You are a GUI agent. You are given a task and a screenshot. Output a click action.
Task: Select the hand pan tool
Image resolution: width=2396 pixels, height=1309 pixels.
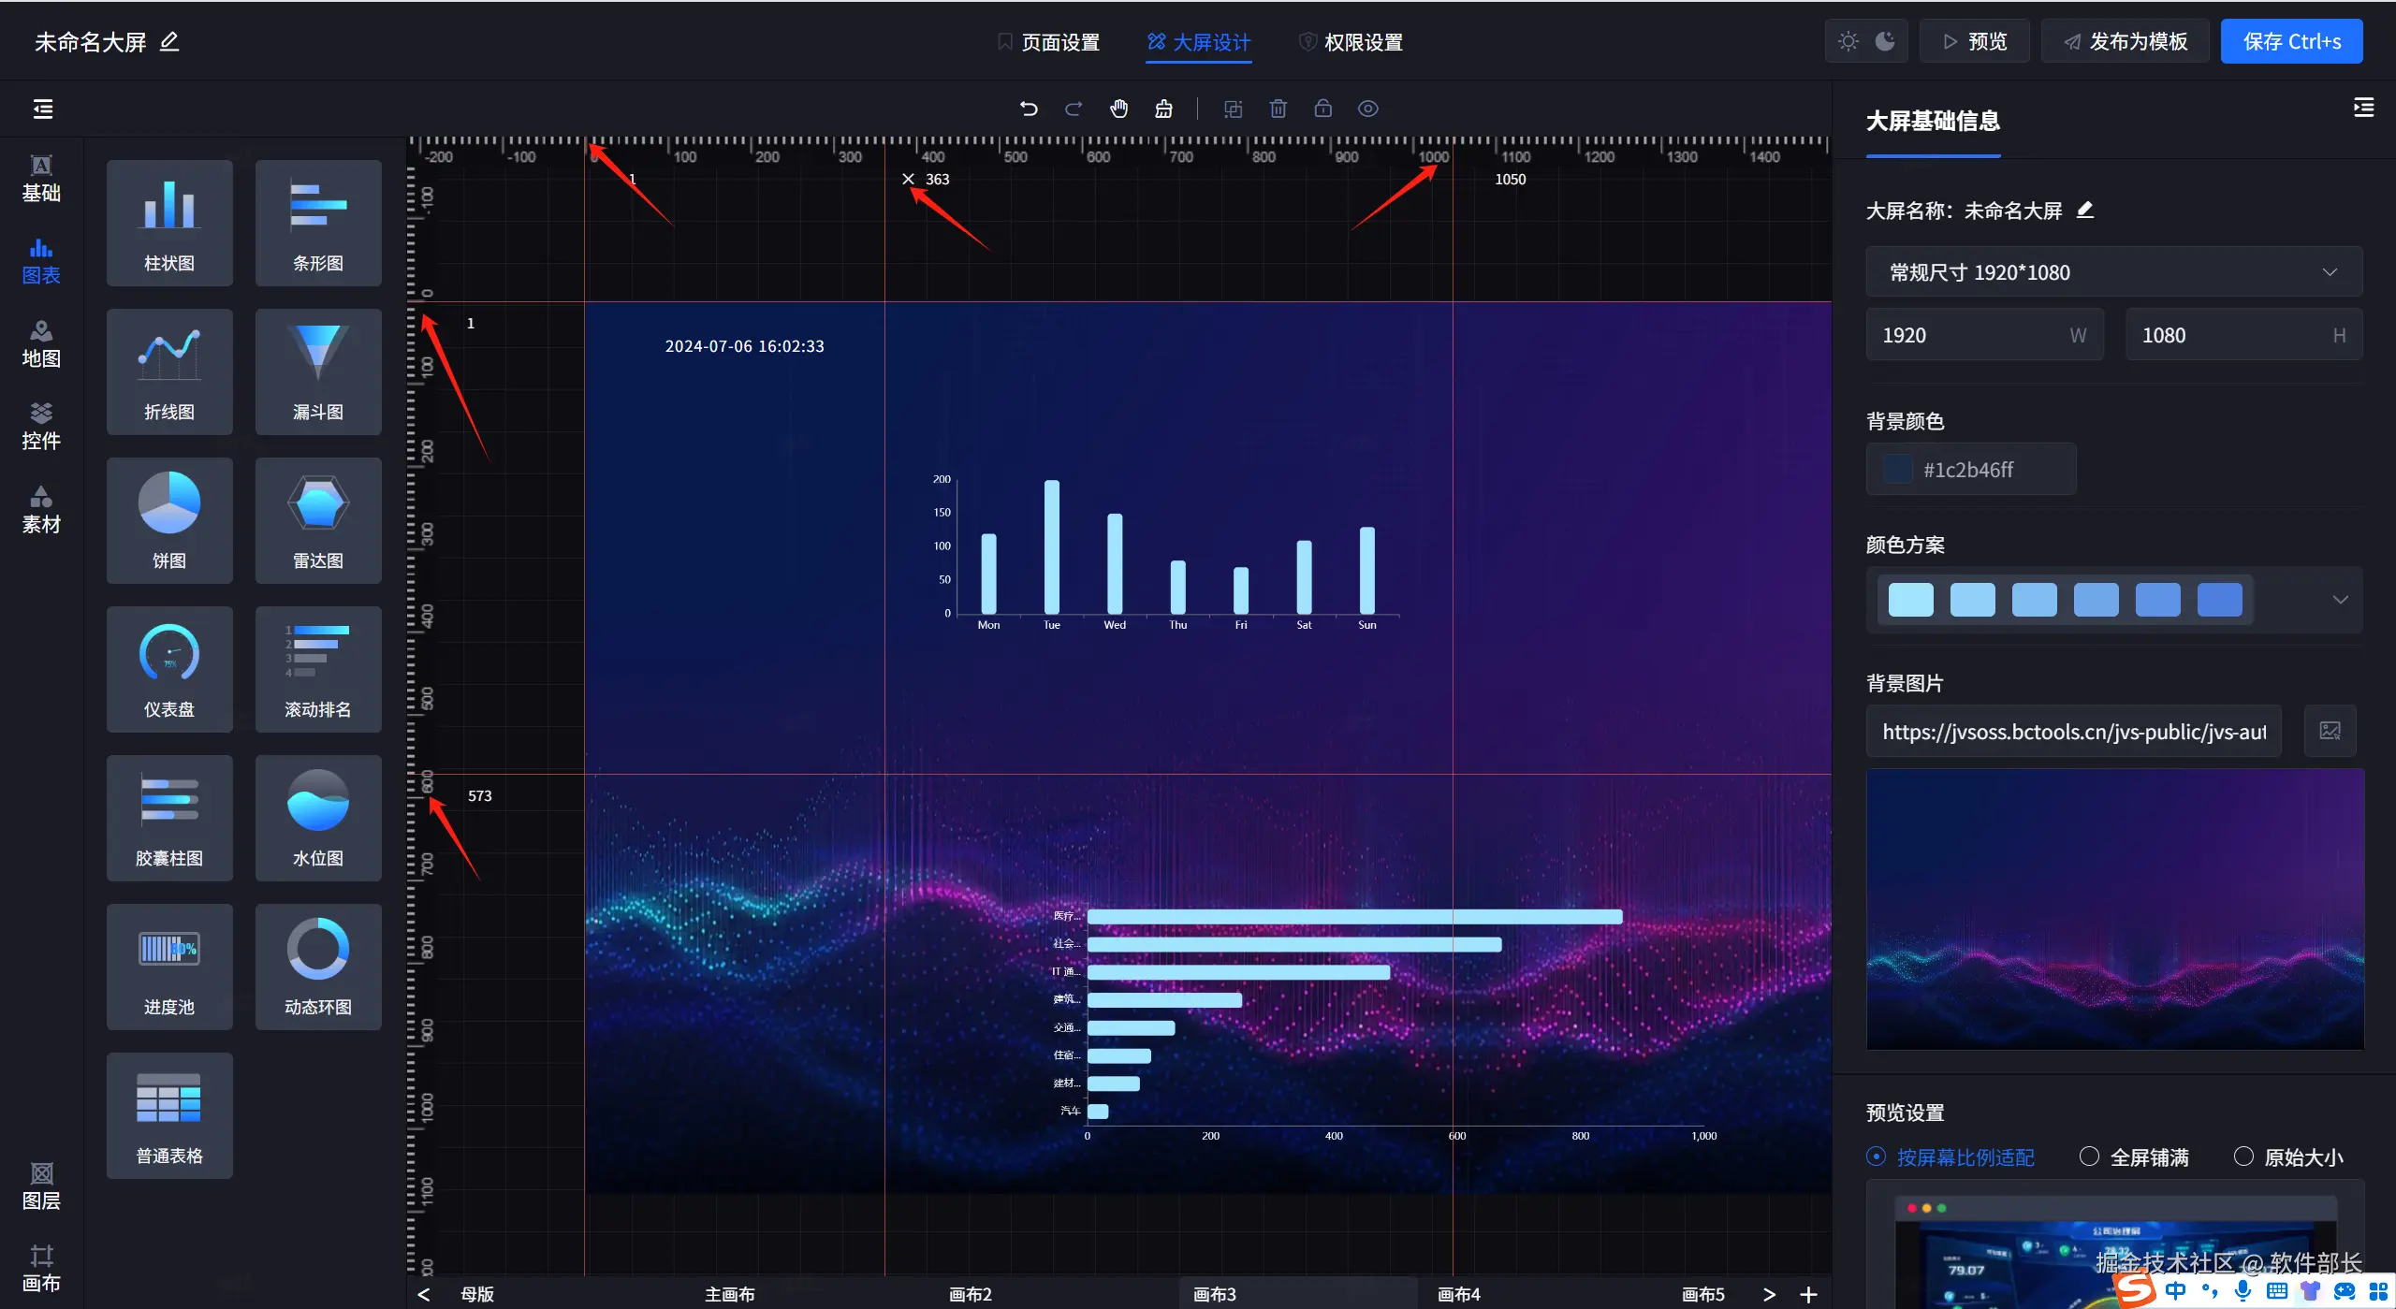click(x=1118, y=109)
